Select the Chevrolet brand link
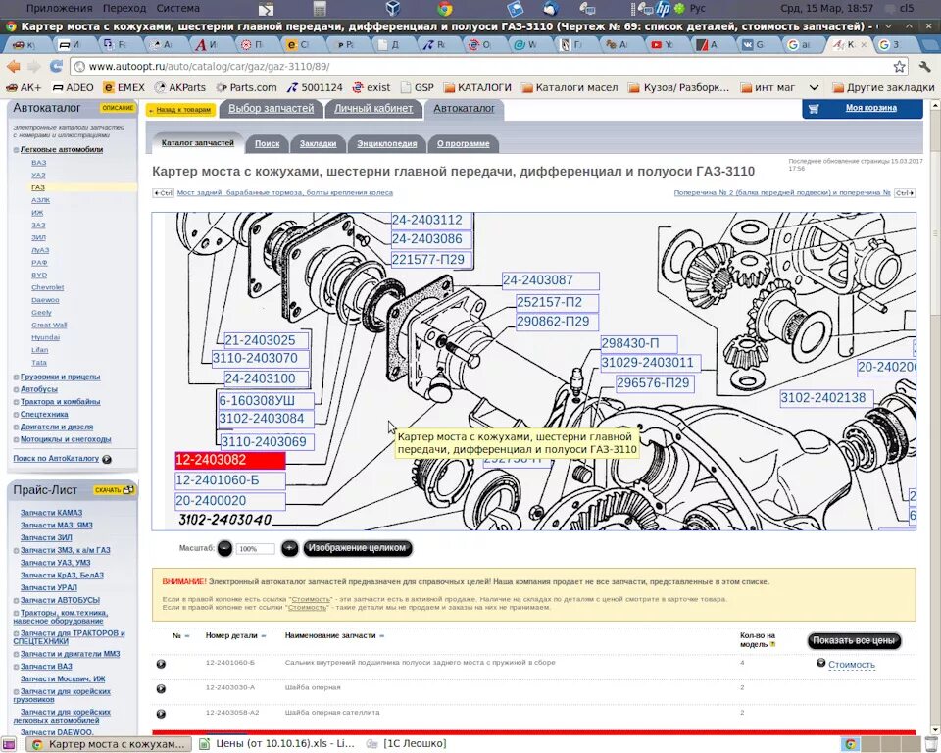The width and height of the screenshot is (941, 753). coord(47,287)
